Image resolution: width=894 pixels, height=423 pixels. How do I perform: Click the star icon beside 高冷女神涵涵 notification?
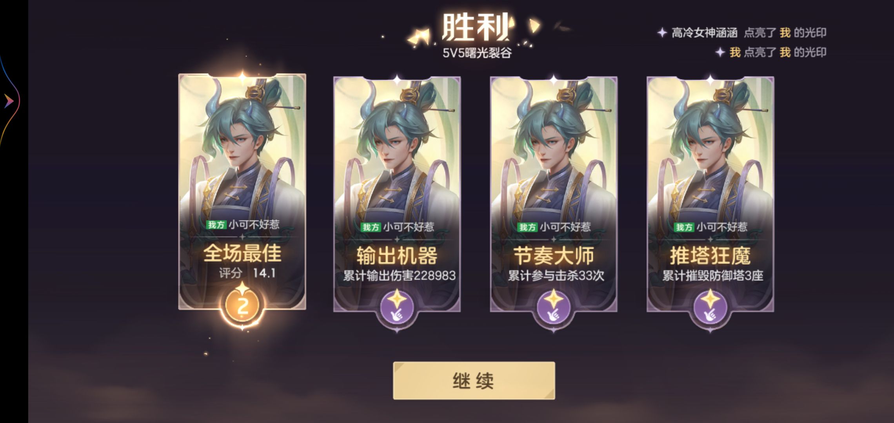pos(662,33)
